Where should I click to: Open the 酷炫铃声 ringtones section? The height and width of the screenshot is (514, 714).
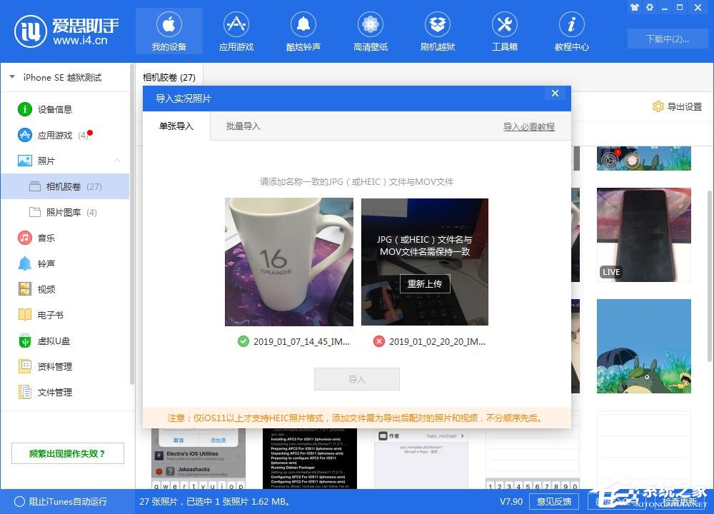(x=303, y=30)
